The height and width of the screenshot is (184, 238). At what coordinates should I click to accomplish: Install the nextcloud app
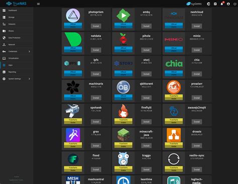197,26
